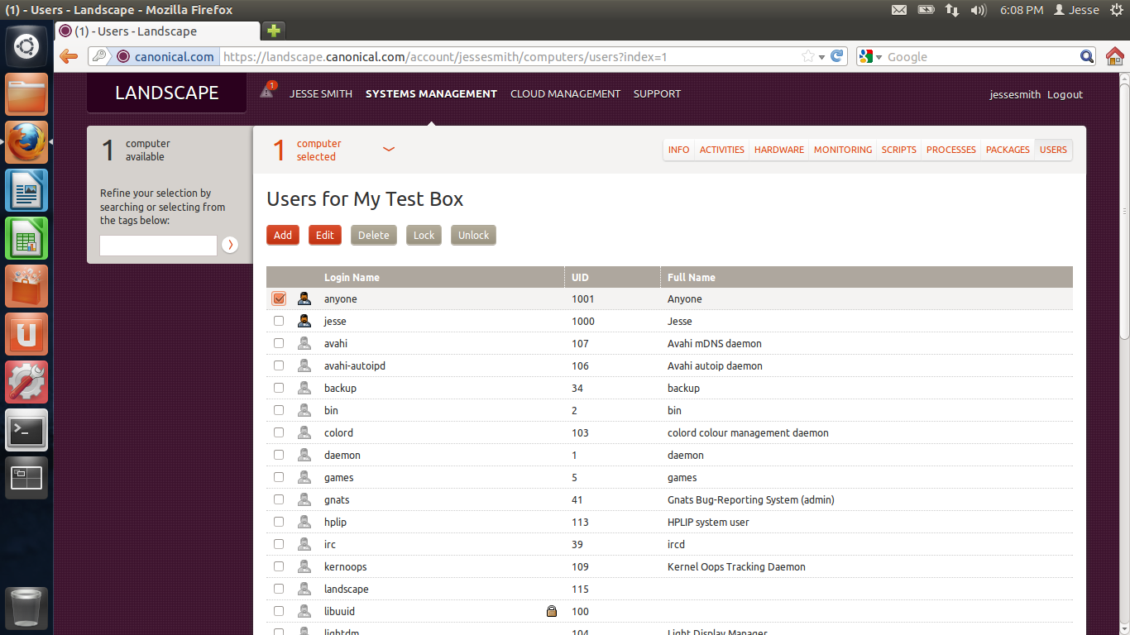Click the search magnifier icon in Google box
Viewport: 1130px width, 635px height.
tap(1088, 57)
